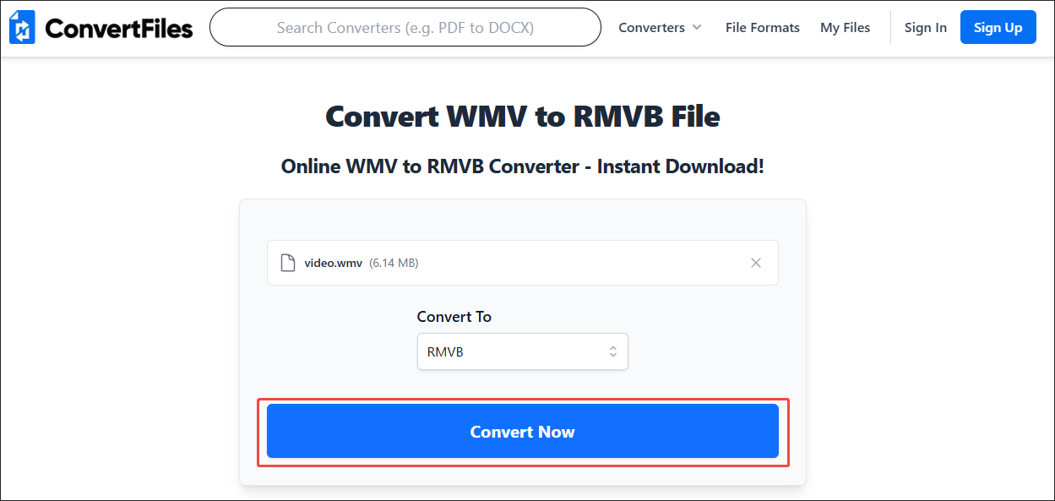1055x501 pixels.
Task: Click the stepper arrows inside the RMVB selector
Action: click(613, 351)
